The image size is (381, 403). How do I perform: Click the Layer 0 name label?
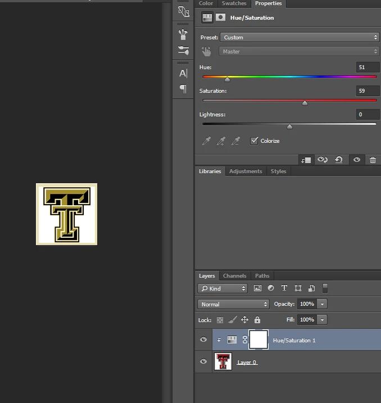(247, 362)
